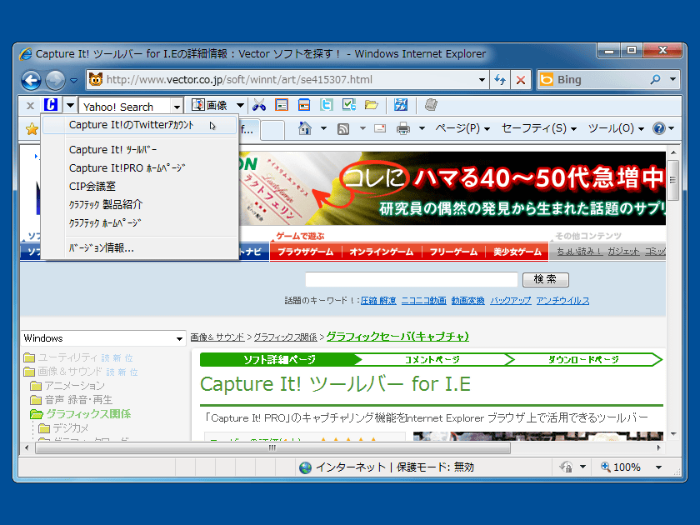Click the フリーゲーム tab
700x525 pixels.
coord(453,252)
